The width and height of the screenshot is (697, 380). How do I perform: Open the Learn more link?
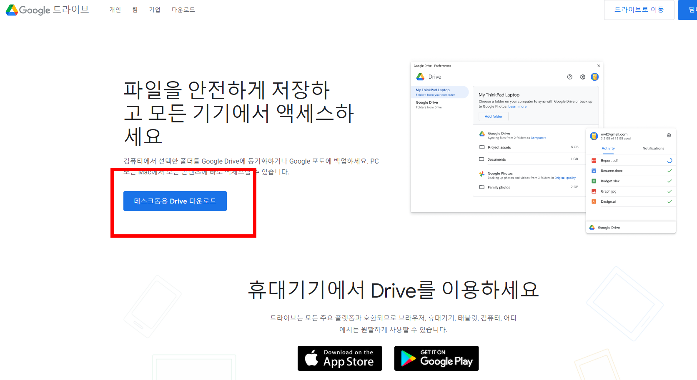[517, 106]
